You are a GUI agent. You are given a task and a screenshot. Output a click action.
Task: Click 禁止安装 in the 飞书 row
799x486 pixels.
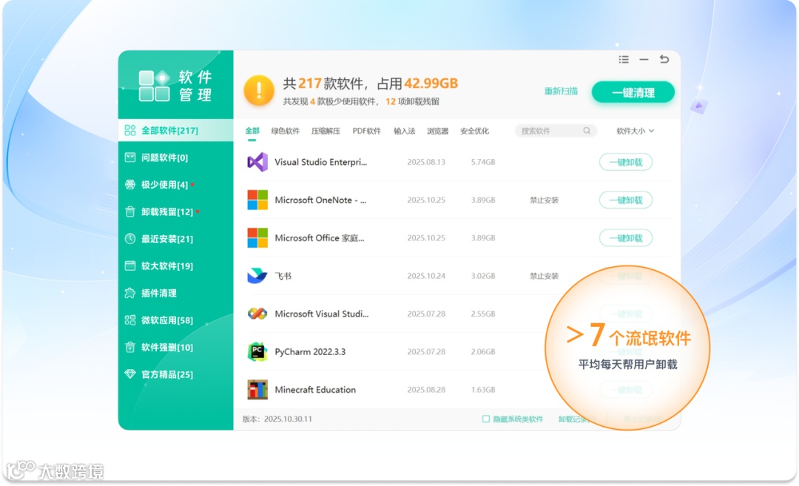(545, 276)
